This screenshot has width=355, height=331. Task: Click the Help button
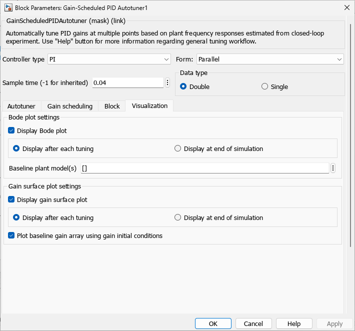pyautogui.click(x=294, y=323)
